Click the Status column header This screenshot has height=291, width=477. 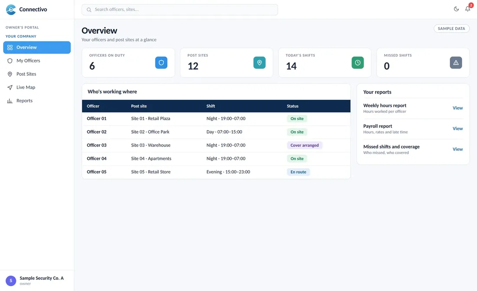293,106
